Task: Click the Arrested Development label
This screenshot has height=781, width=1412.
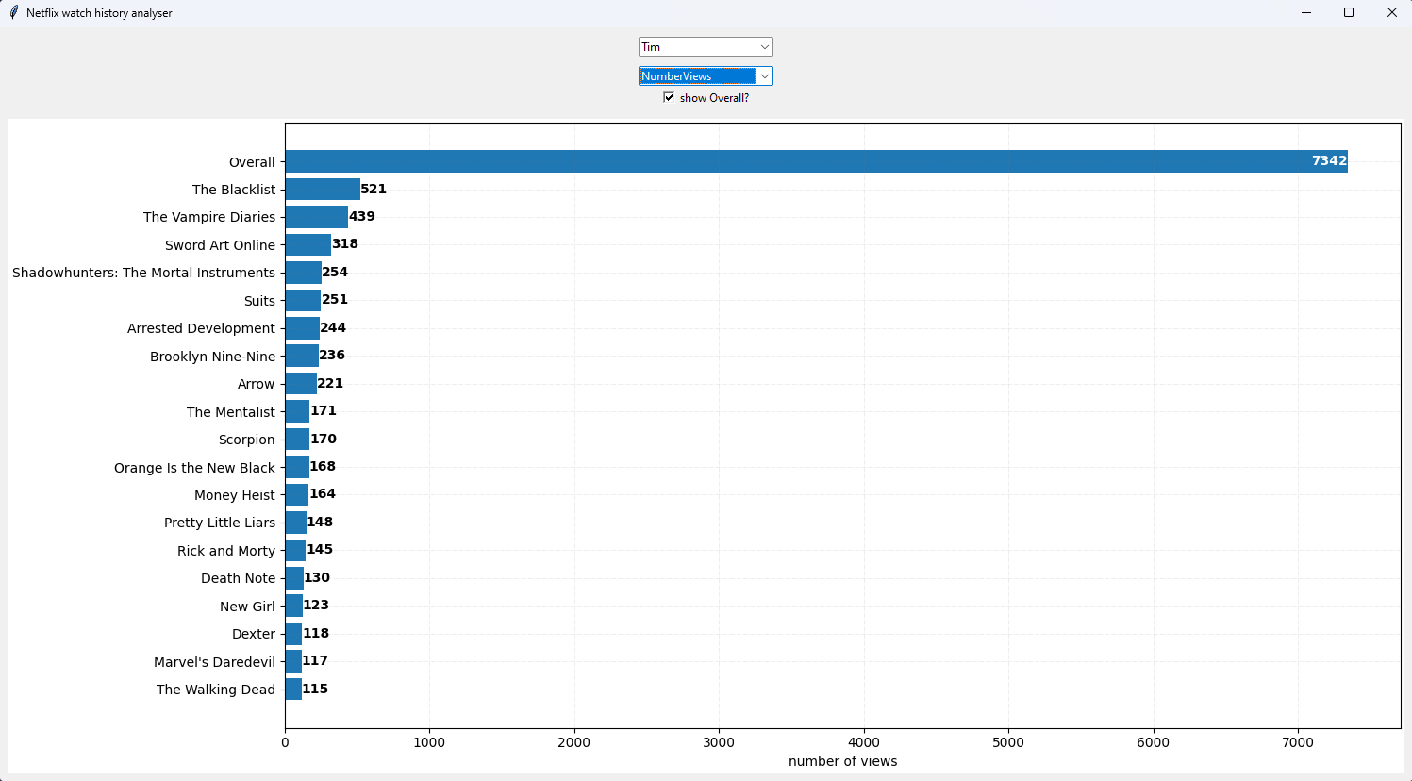Action: pos(201,328)
